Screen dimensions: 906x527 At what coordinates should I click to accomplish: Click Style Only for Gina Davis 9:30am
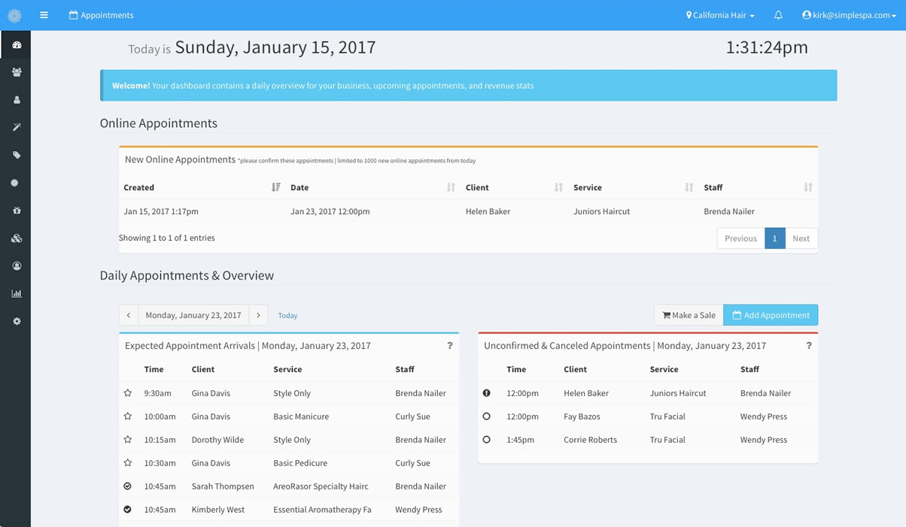tap(292, 393)
